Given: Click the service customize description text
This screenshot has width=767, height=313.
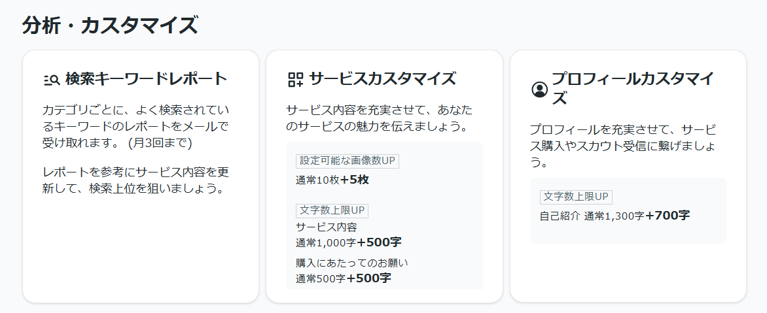Looking at the screenshot, I should [x=379, y=118].
